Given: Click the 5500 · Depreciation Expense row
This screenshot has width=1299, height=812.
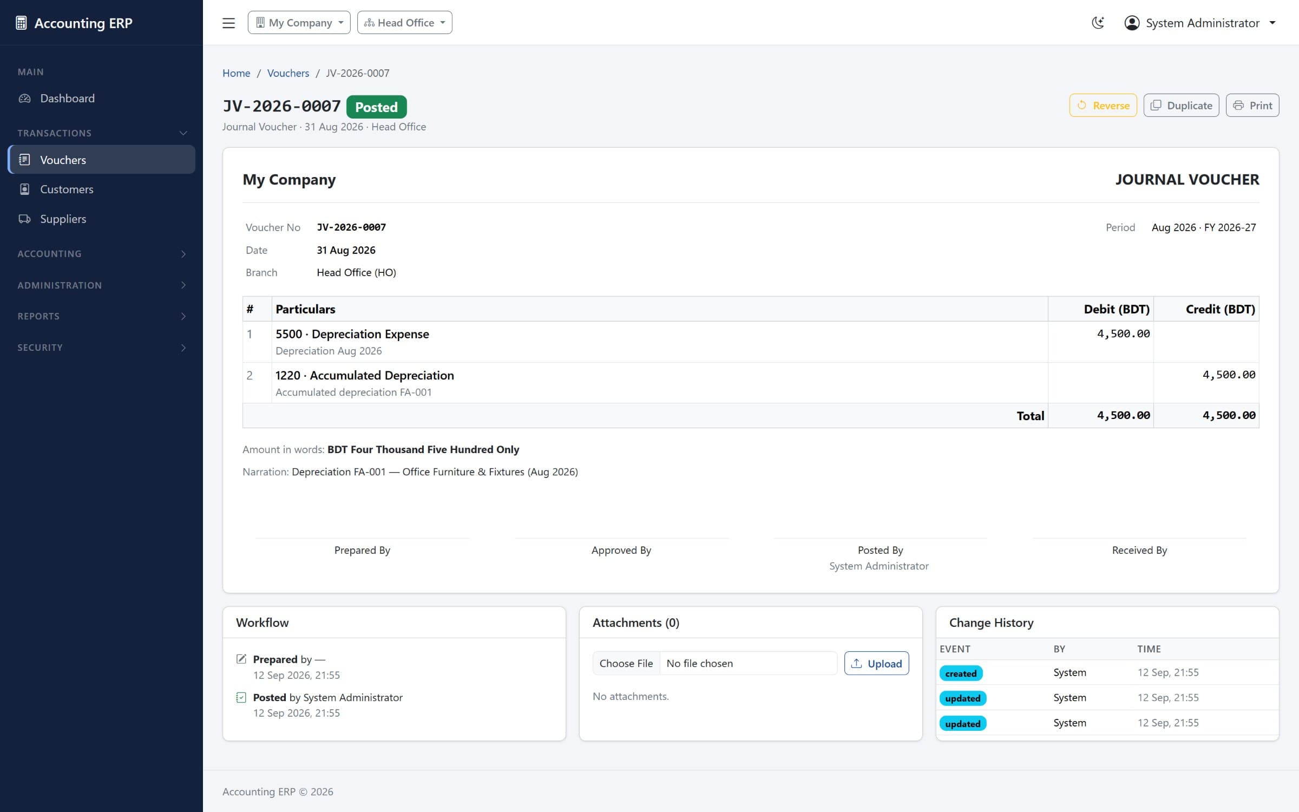Looking at the screenshot, I should (x=751, y=342).
